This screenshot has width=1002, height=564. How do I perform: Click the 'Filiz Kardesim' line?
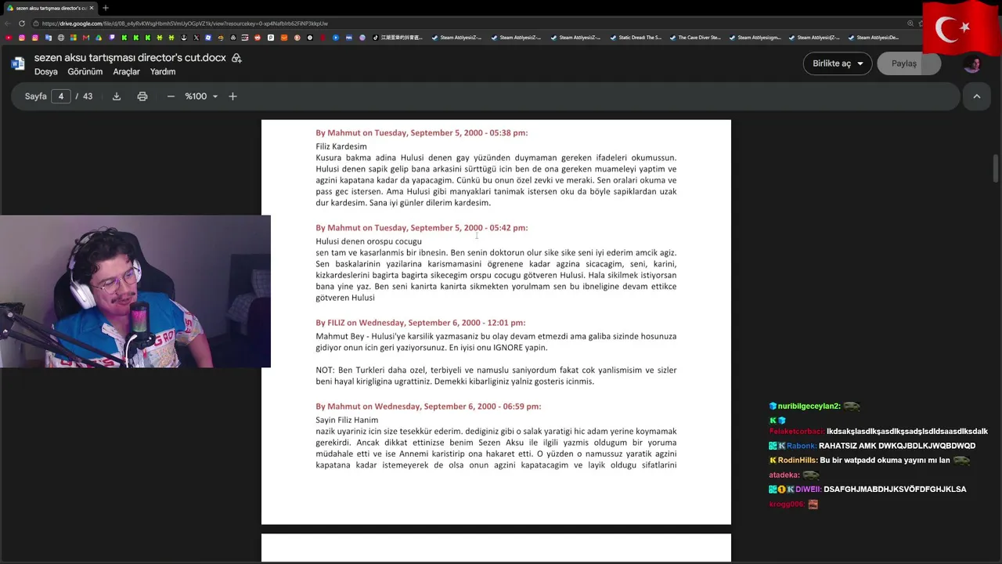click(x=341, y=146)
